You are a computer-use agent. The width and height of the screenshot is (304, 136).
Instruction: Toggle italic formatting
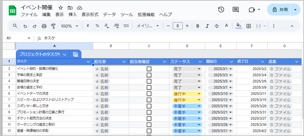[207, 26]
